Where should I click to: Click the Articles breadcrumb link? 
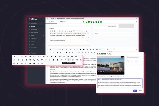[52, 18]
